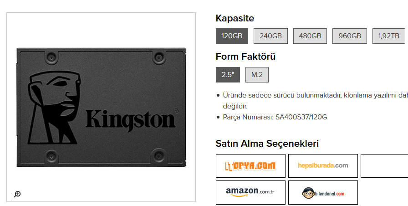The width and height of the screenshot is (408, 206).
Task: Click the Kingston wordmark on the SSD
Action: 131,118
